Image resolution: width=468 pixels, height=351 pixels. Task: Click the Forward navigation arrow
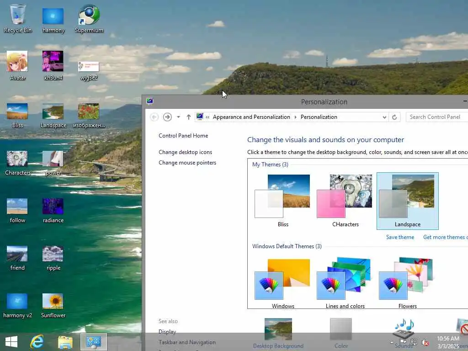167,117
